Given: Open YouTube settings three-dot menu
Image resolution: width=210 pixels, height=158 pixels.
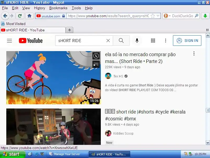Looking at the screenshot, I should tap(166, 41).
